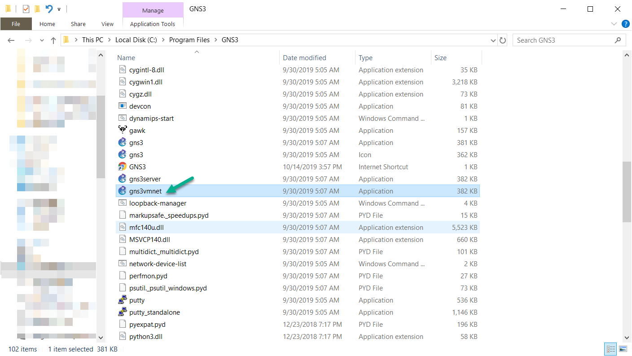The width and height of the screenshot is (632, 356).
Task: Click the Back navigation arrow
Action: click(12, 40)
